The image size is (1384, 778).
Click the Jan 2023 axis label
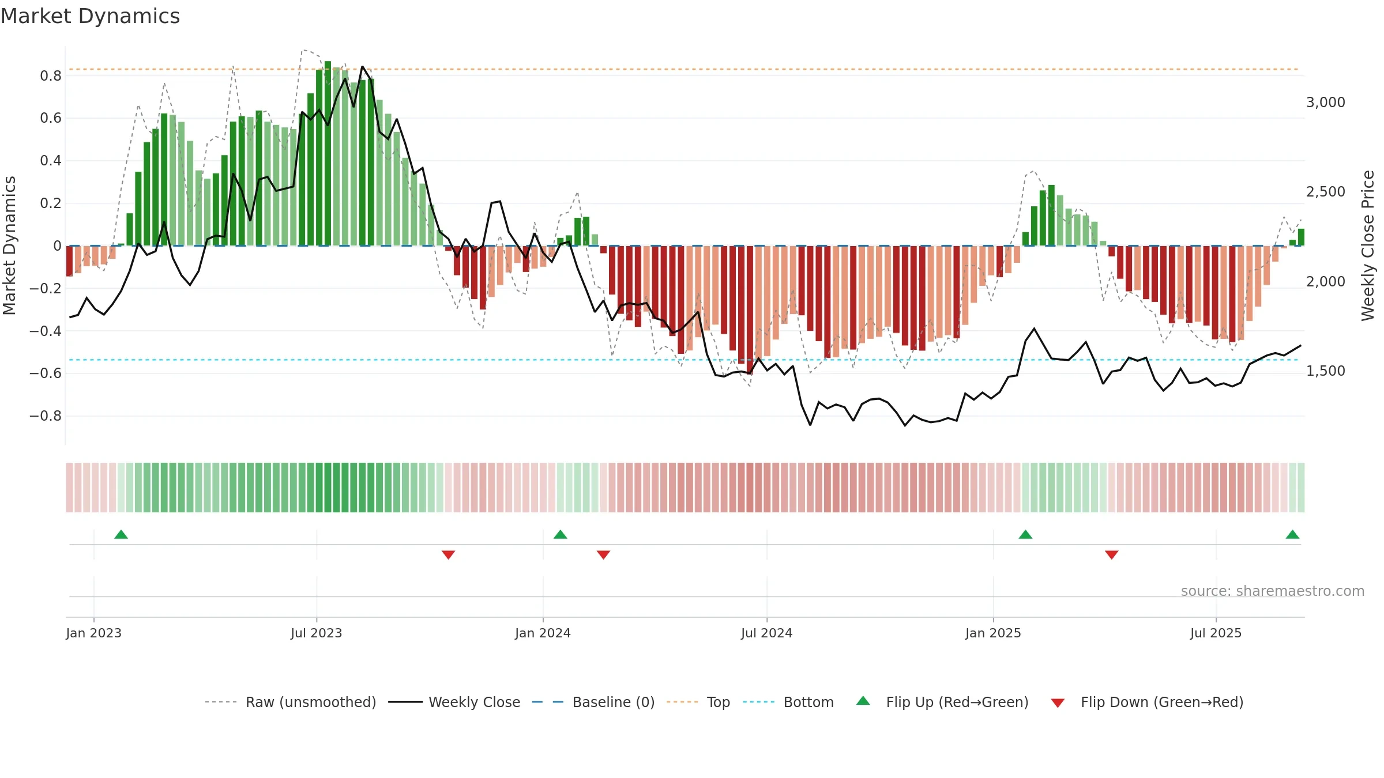(x=94, y=633)
